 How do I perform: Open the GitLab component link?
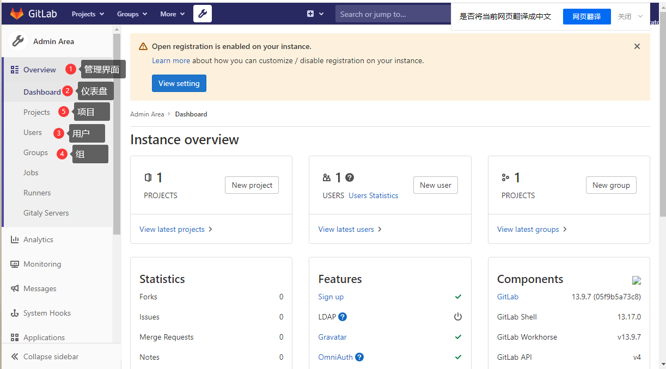click(x=508, y=297)
